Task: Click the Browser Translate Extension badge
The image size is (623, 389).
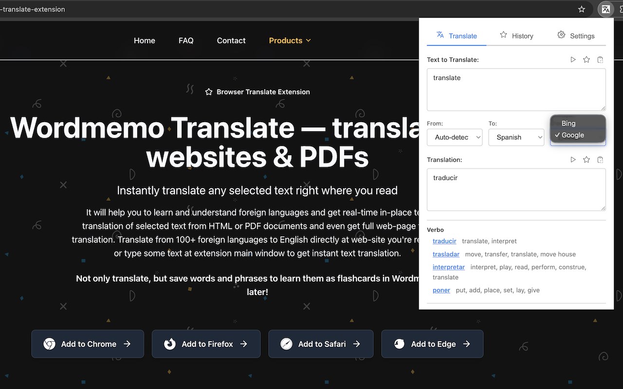Action: tap(257, 92)
